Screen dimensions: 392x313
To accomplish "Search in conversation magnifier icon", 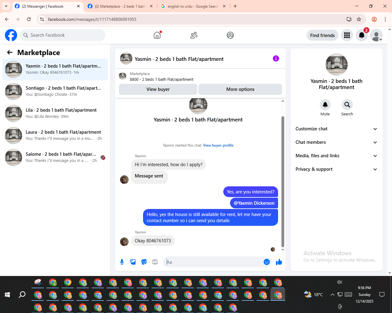I will 347,105.
